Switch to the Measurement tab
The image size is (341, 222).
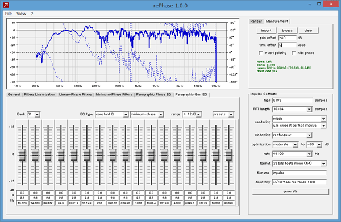pyautogui.click(x=277, y=21)
